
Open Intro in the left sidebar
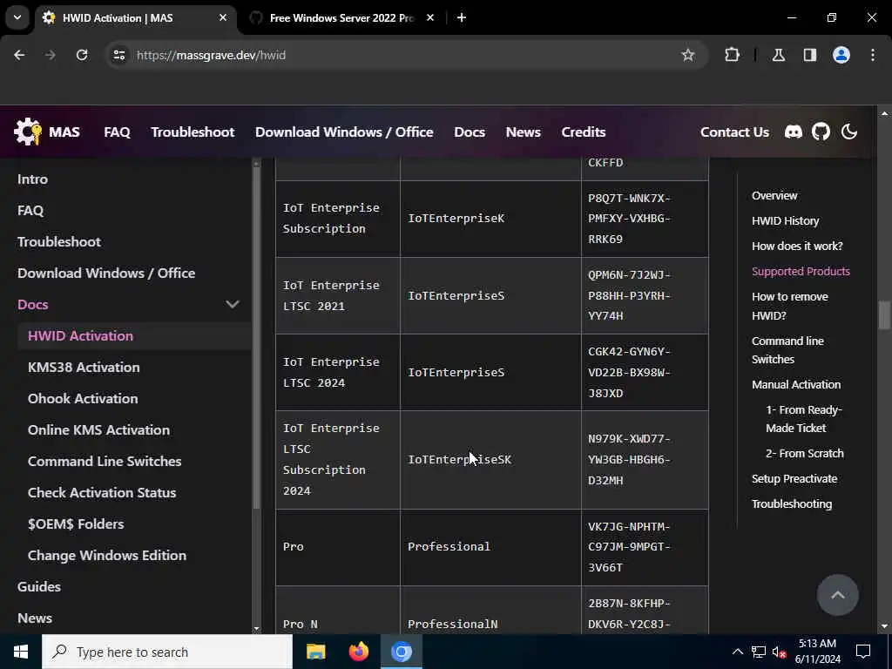(32, 179)
